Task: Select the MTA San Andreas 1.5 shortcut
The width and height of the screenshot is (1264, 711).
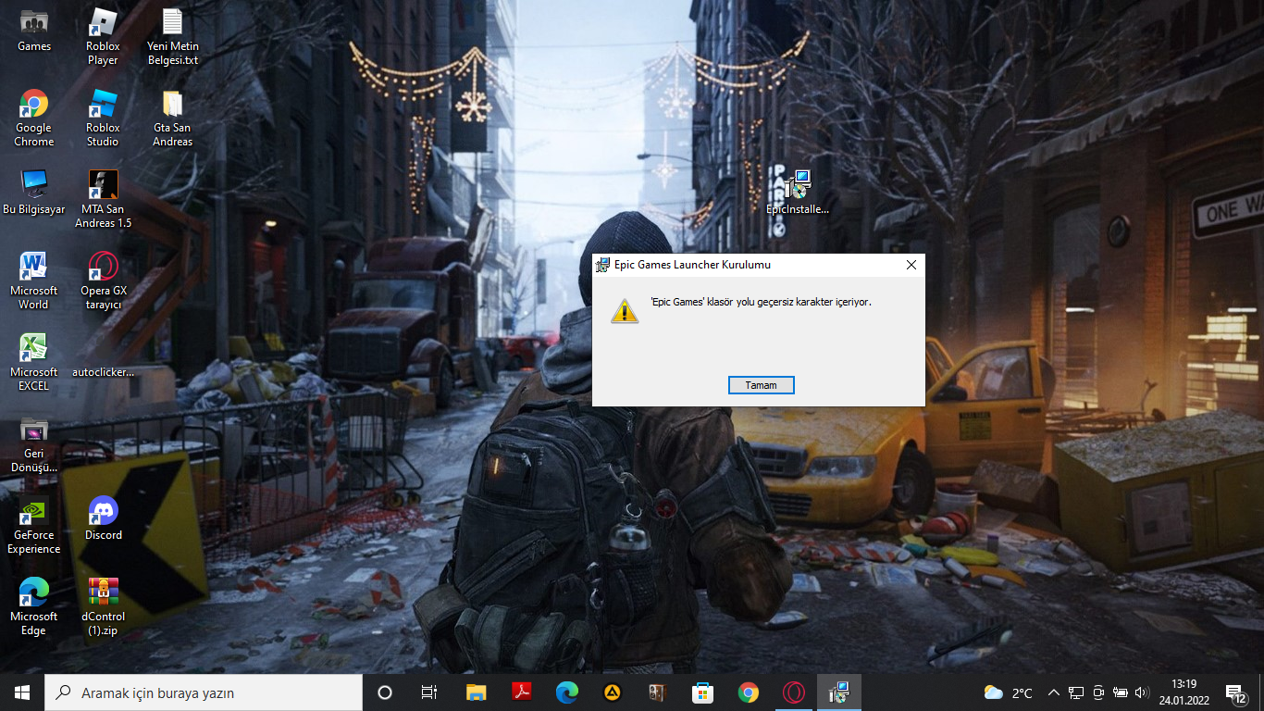Action: pyautogui.click(x=103, y=200)
